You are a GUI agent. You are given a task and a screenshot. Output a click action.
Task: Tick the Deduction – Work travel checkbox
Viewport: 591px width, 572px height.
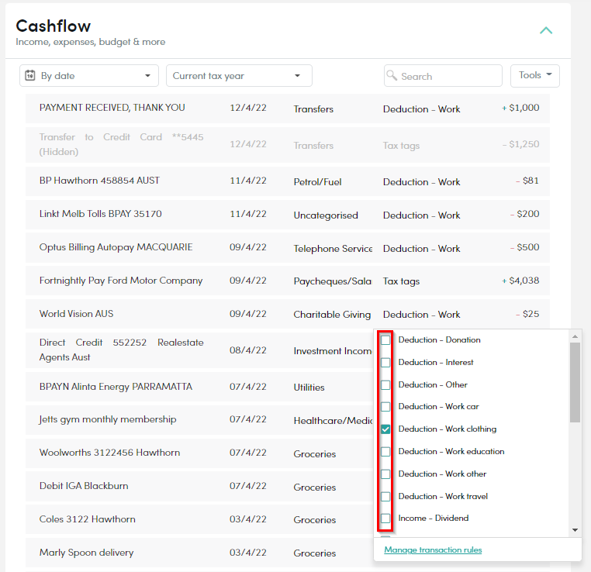click(x=385, y=496)
